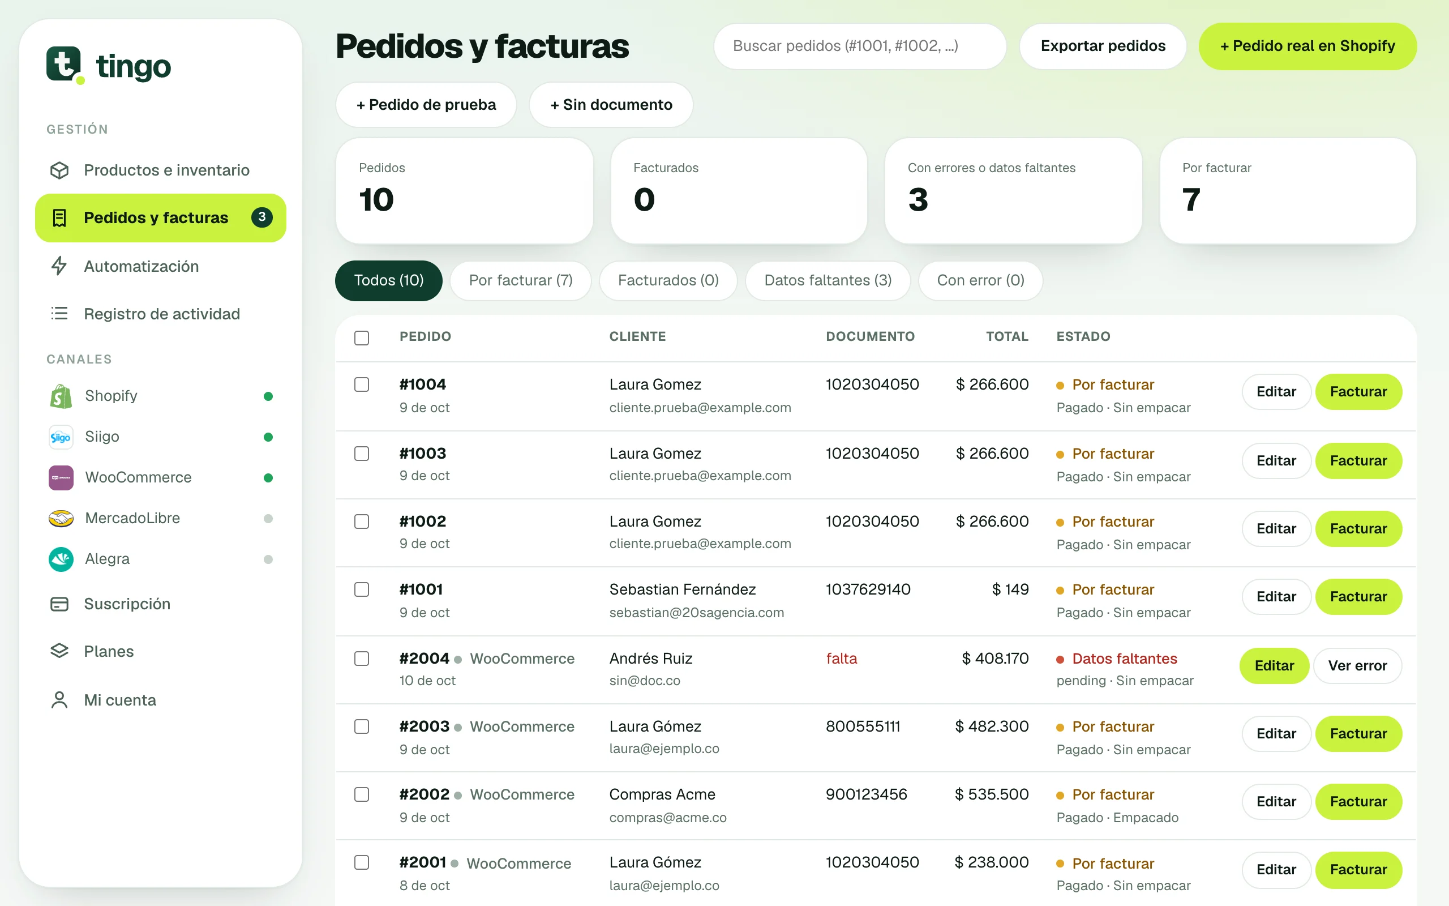Click email sebastian@20sagencia.com
Viewport: 1449px width, 906px height.
tap(696, 612)
